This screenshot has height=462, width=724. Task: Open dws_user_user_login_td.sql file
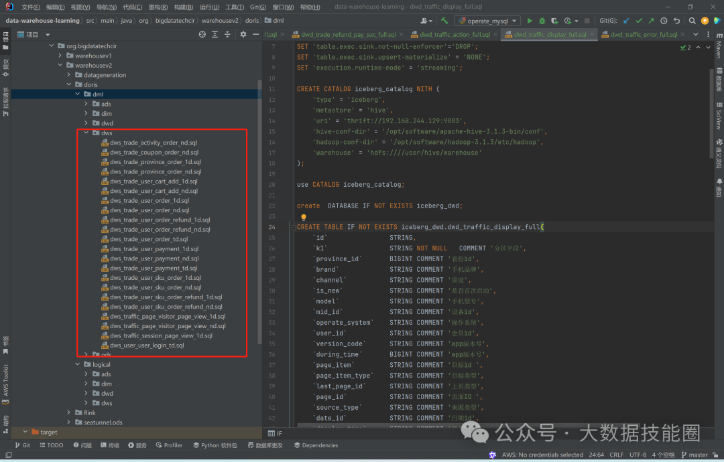point(147,345)
